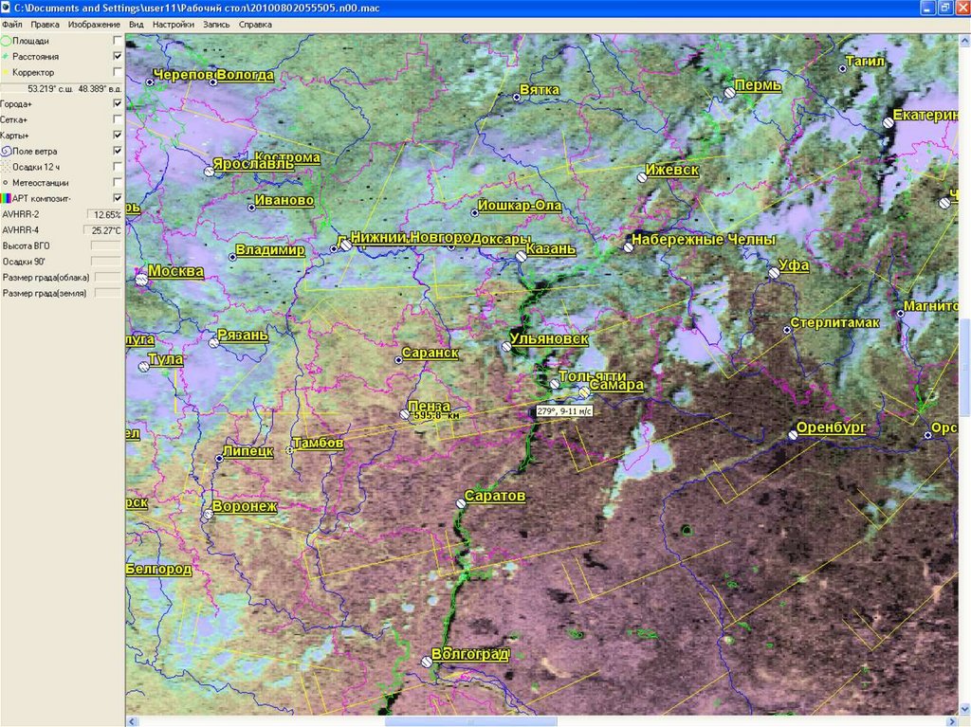Expand the Города+ layer options
This screenshot has height=727, width=971.
pos(16,104)
